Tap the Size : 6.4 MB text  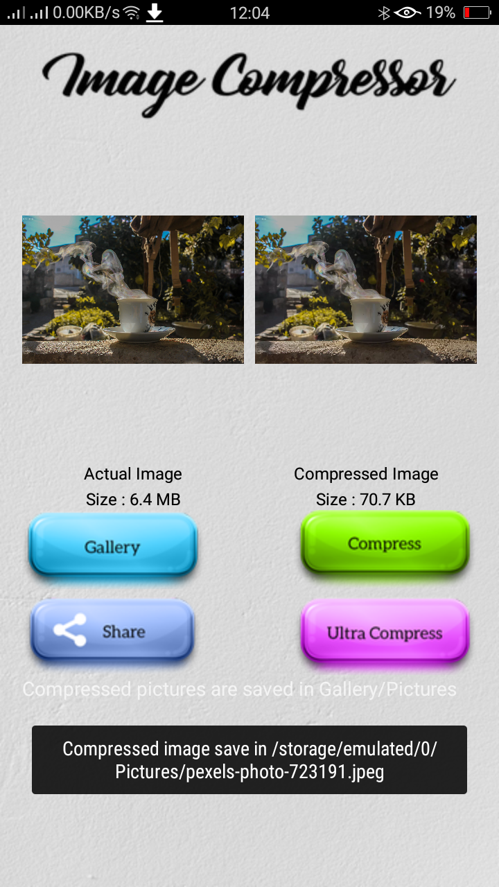(133, 500)
